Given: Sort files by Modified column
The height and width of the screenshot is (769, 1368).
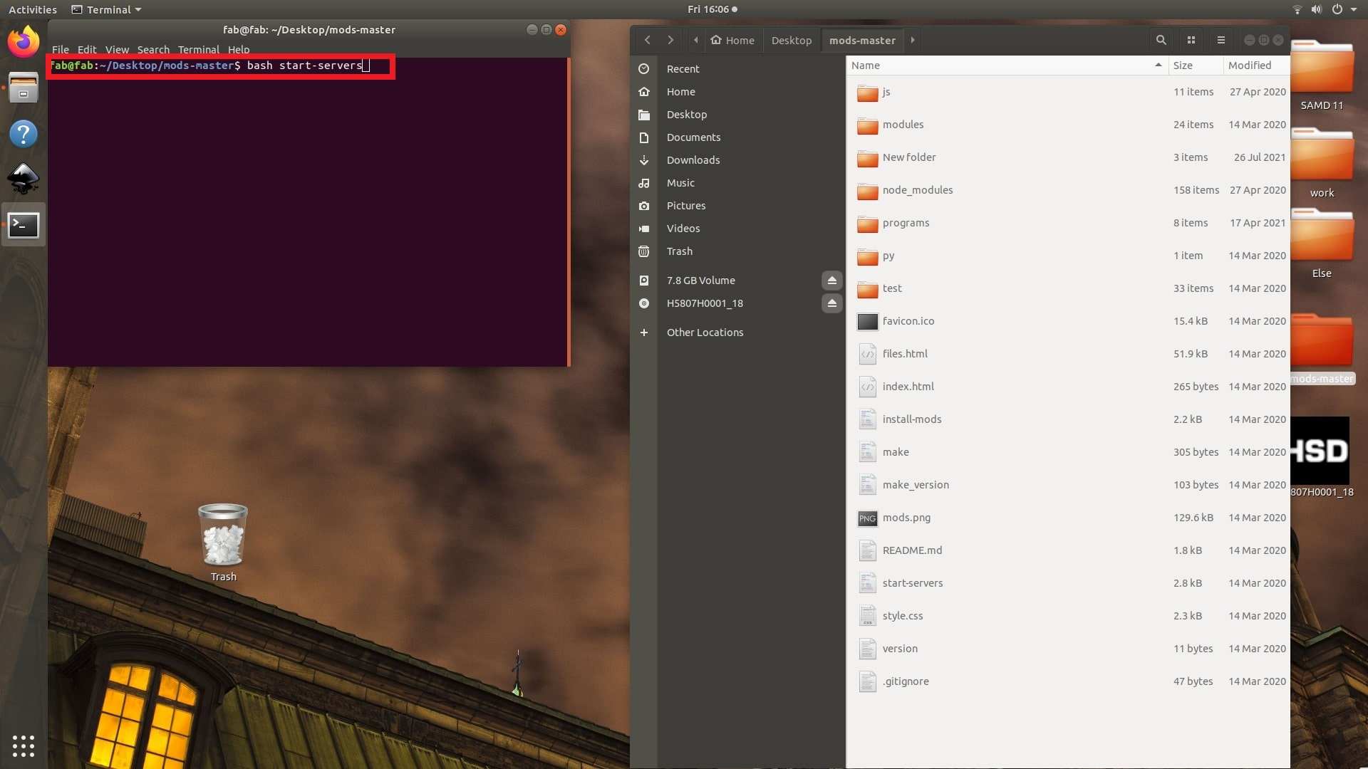Looking at the screenshot, I should pos(1249,65).
